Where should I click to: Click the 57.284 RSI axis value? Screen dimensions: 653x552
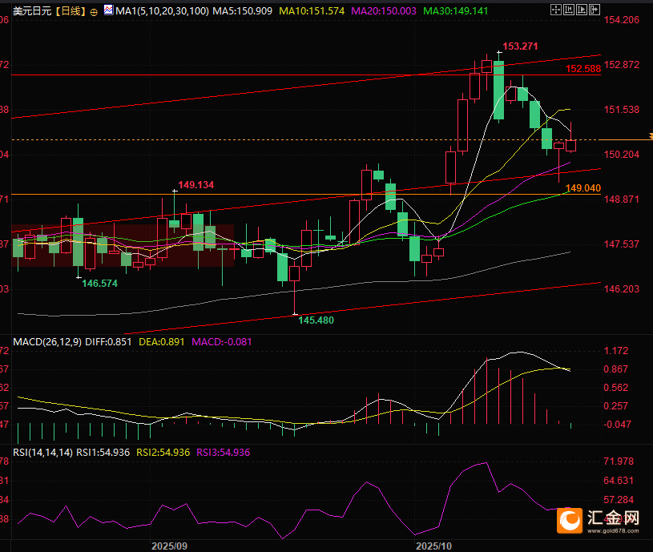point(619,500)
